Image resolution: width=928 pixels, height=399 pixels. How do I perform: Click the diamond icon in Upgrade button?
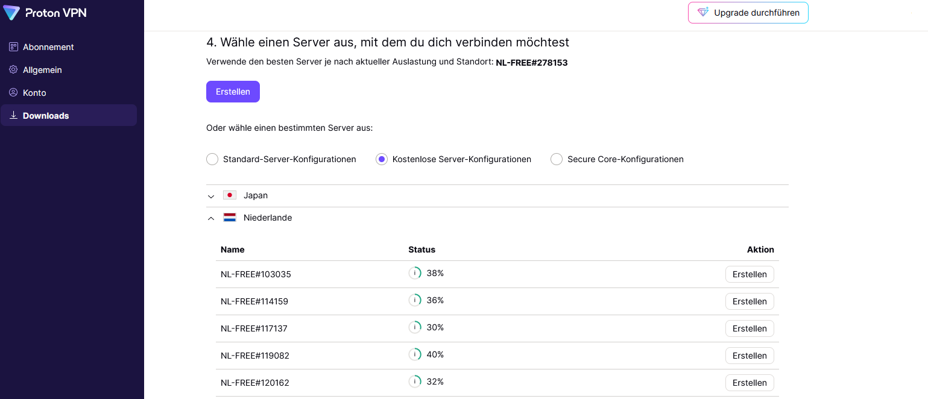pyautogui.click(x=703, y=12)
